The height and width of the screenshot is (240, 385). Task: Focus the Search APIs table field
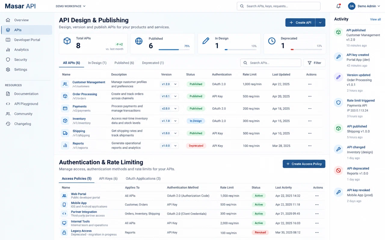pyautogui.click(x=271, y=63)
